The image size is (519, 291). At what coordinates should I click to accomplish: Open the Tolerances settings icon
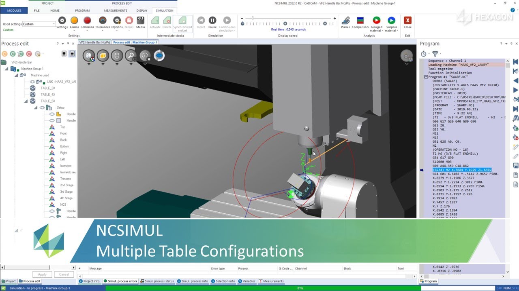click(103, 20)
